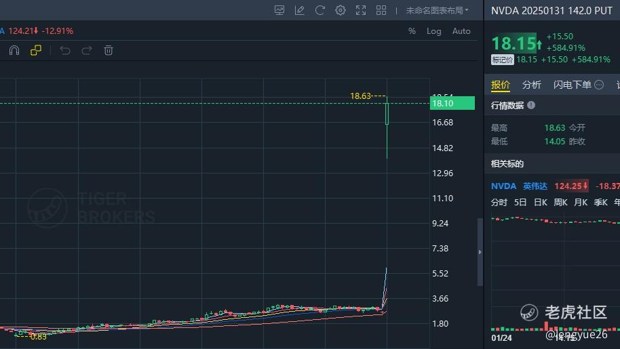The height and width of the screenshot is (349, 620).
Task: Select the 5日 chart period
Action: pyautogui.click(x=520, y=203)
